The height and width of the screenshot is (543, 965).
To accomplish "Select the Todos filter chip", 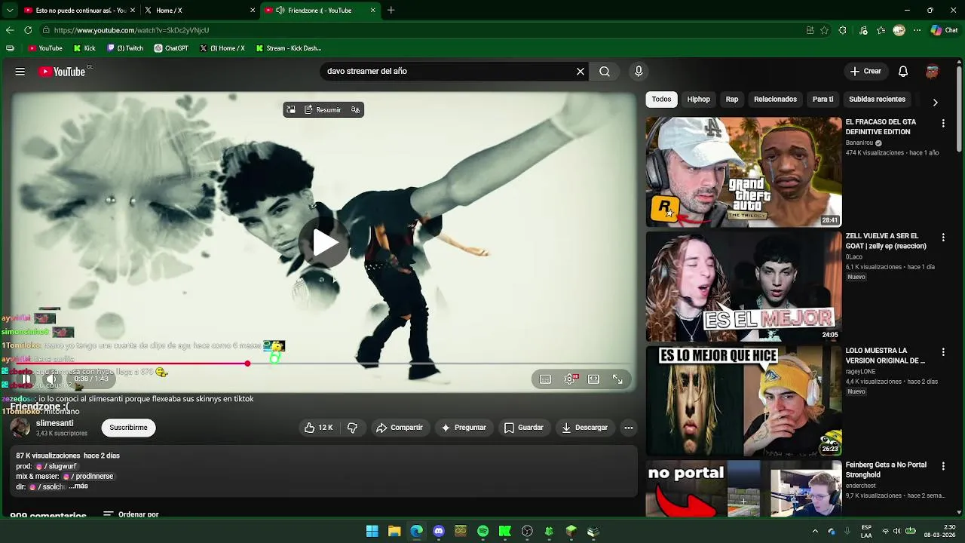I will coord(661,100).
